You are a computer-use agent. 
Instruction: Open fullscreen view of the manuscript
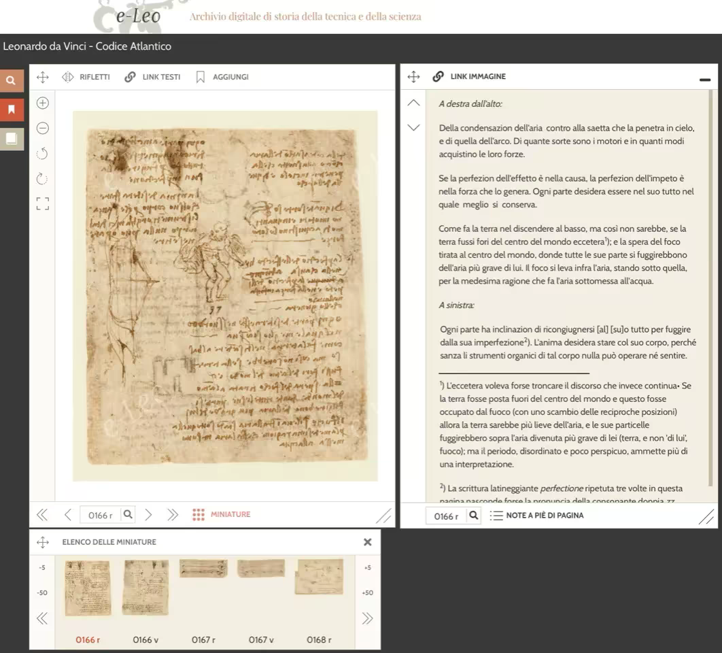tap(42, 203)
